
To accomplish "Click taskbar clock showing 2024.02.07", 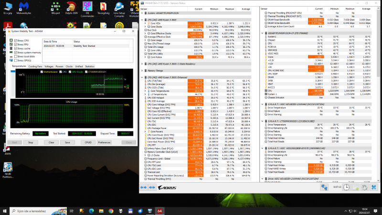I will pyautogui.click(x=364, y=211).
